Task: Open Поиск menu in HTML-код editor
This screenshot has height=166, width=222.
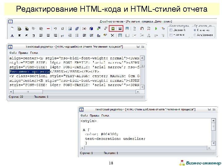Action: tap(34, 53)
